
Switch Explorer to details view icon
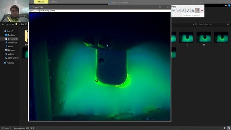click(x=225, y=128)
